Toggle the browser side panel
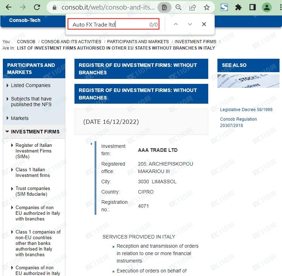282x276 pixels. (252, 7)
